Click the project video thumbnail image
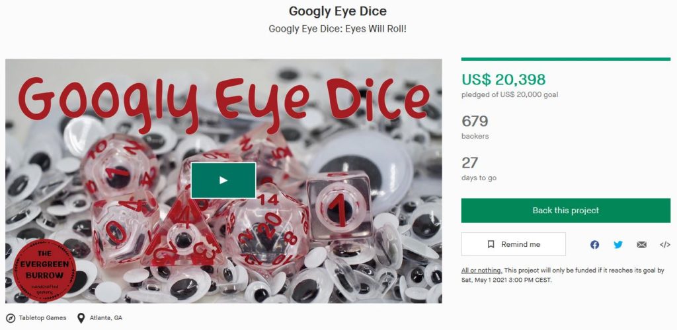Image resolution: width=677 pixels, height=330 pixels. coord(223,181)
